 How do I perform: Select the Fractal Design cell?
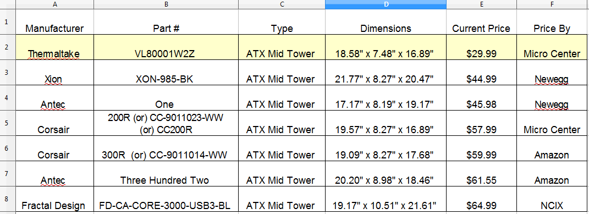[55, 199]
